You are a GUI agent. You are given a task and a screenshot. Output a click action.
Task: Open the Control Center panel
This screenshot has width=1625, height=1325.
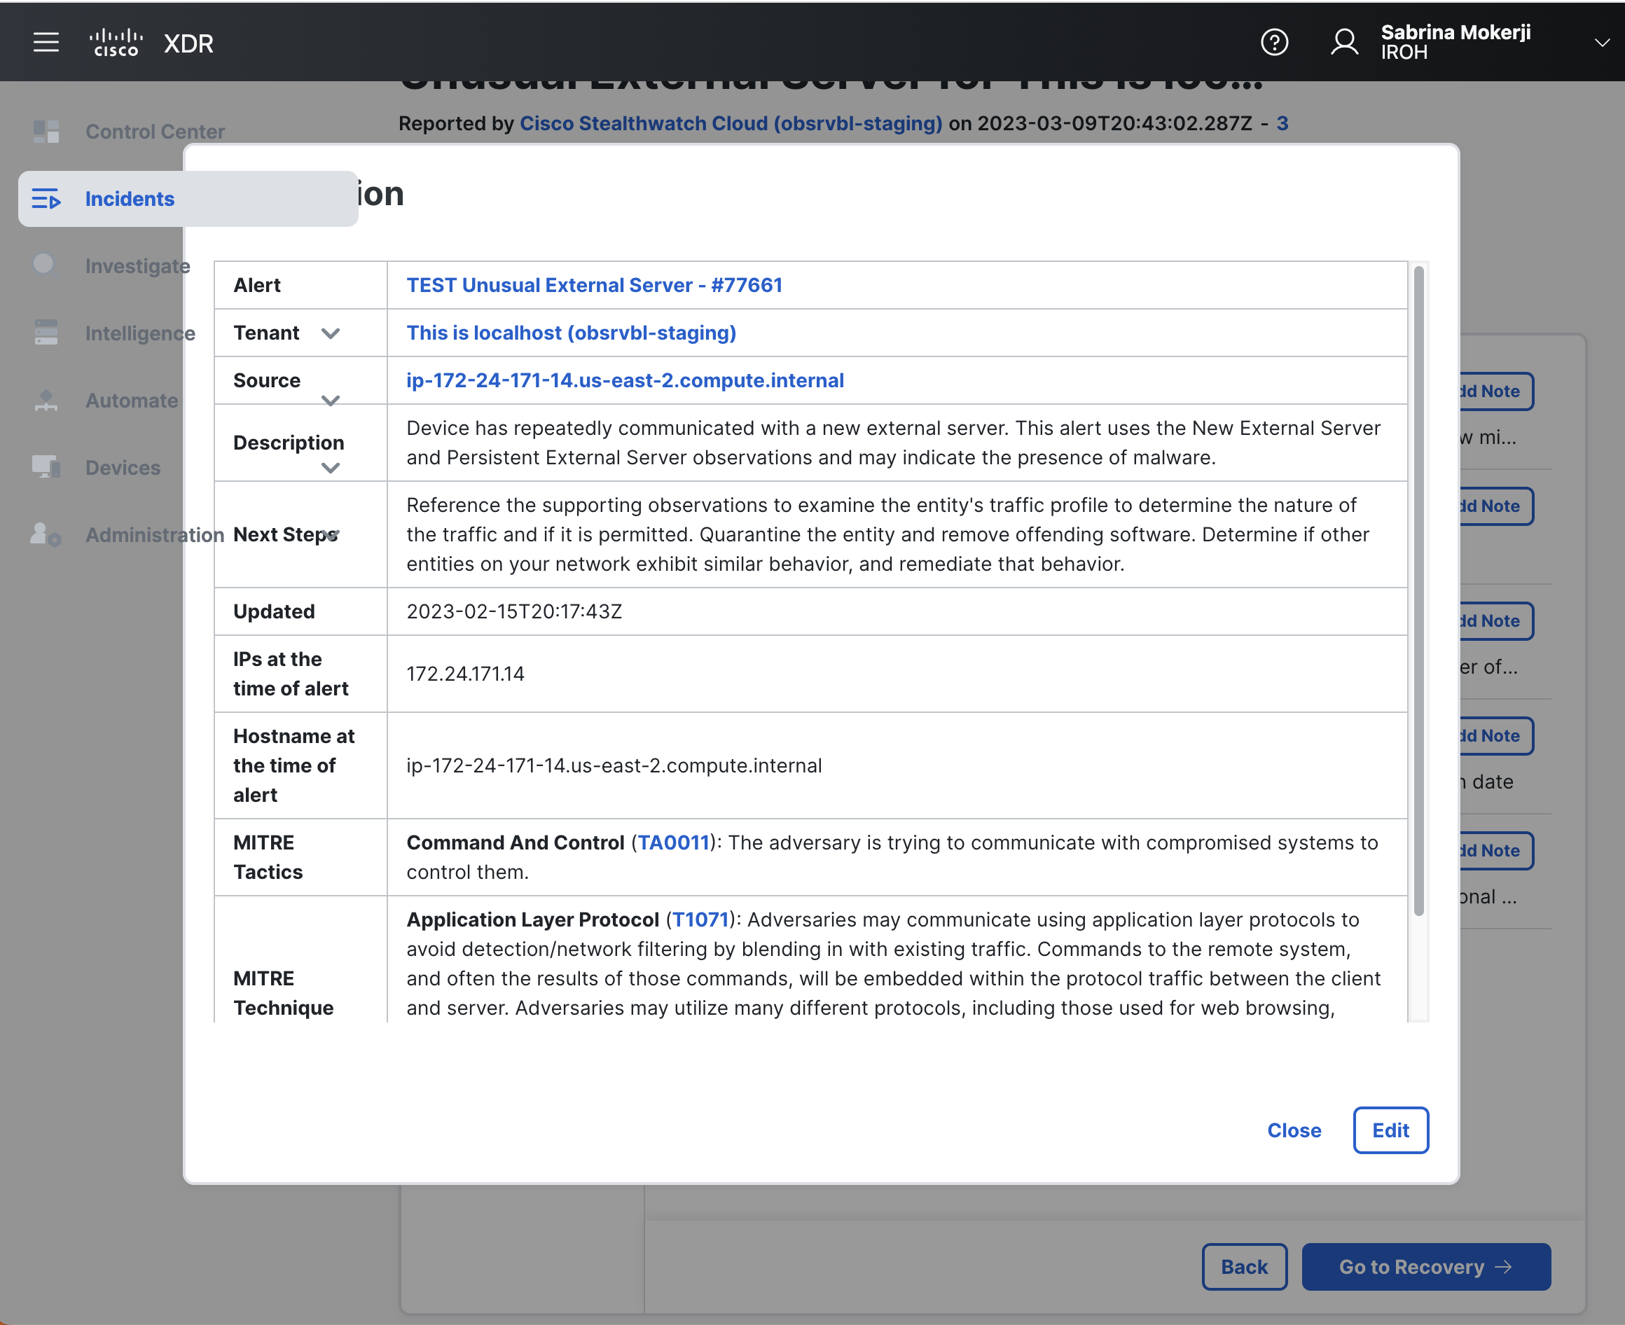(x=46, y=130)
